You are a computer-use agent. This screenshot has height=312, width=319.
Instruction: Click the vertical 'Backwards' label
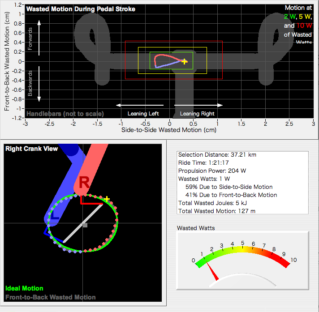pyautogui.click(x=30, y=83)
